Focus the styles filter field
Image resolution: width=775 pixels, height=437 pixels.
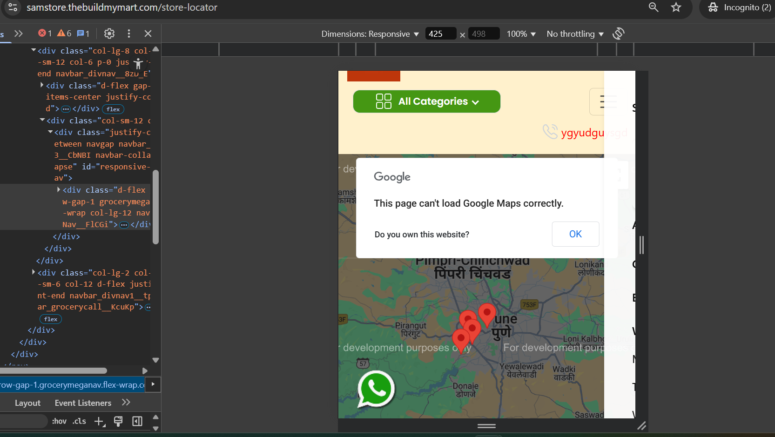click(x=23, y=421)
